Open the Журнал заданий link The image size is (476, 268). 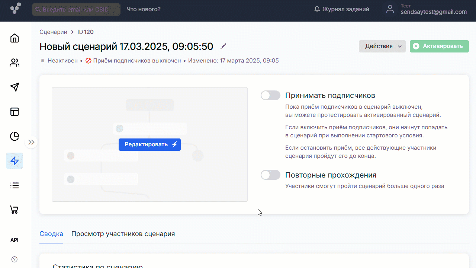point(342,9)
